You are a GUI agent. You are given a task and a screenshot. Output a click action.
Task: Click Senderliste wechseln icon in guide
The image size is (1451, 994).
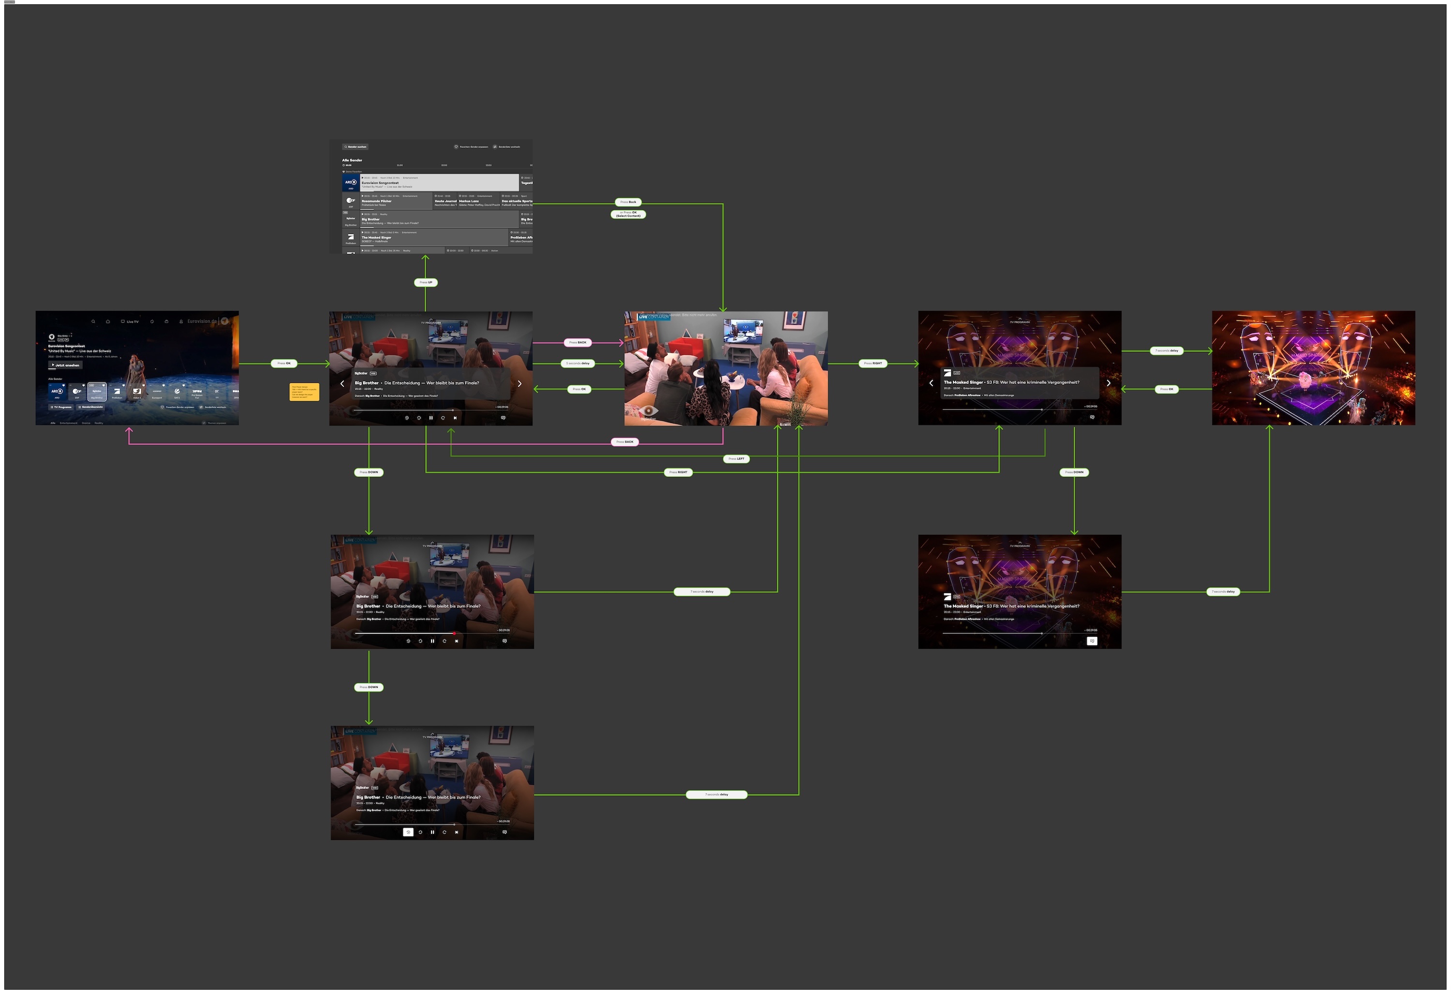click(494, 147)
